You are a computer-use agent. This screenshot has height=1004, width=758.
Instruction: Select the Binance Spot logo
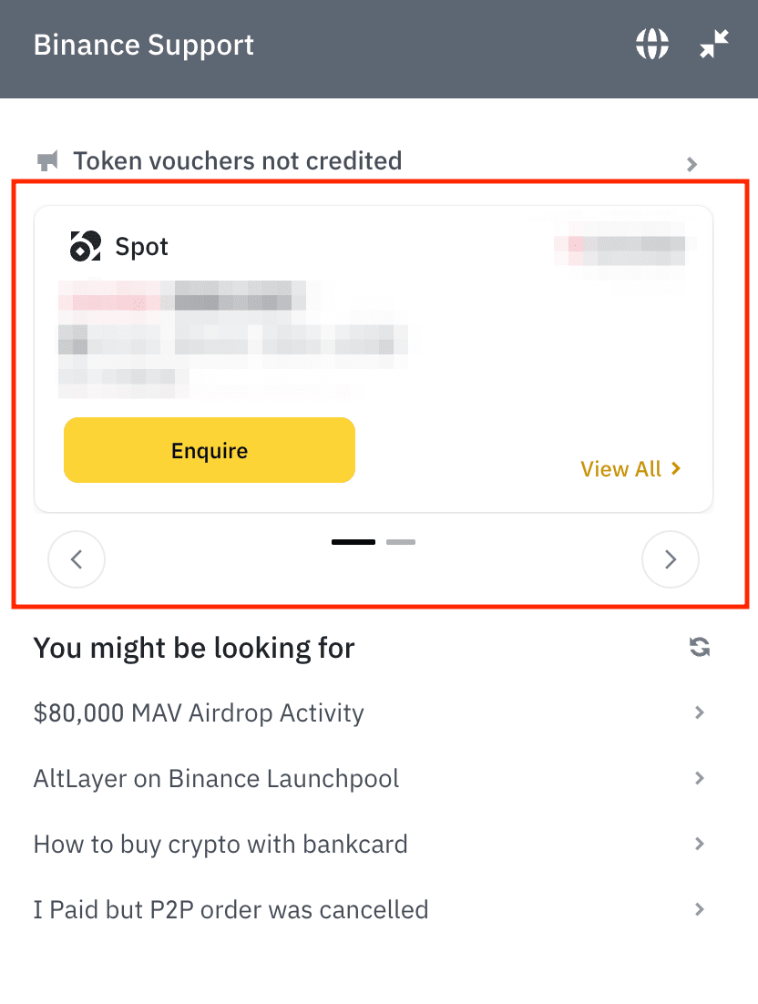(84, 246)
